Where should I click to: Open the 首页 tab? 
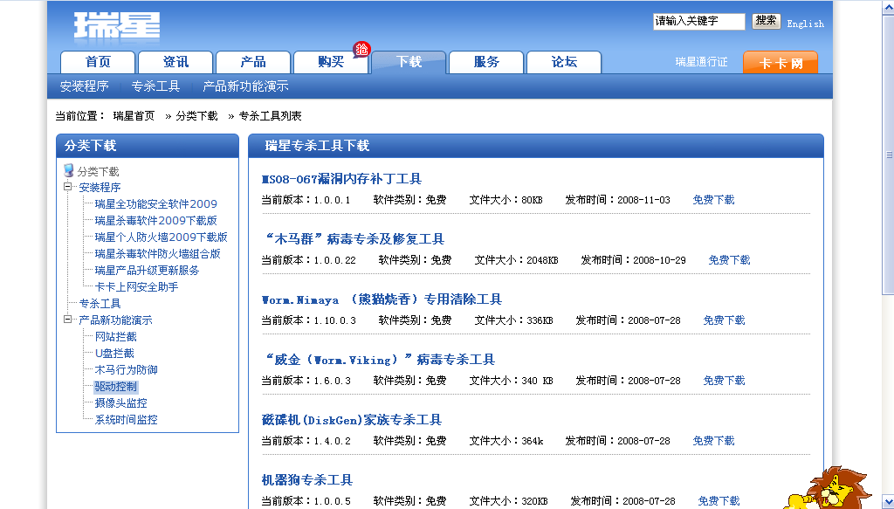click(x=98, y=62)
